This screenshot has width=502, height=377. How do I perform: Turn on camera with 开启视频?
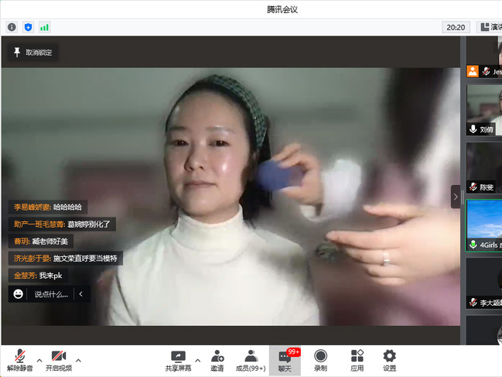[59, 358]
